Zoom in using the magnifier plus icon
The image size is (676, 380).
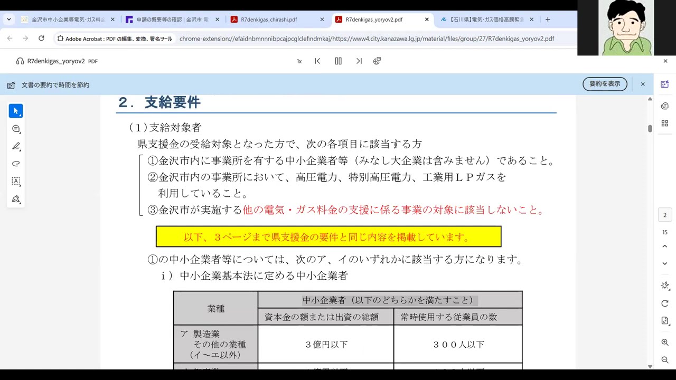[x=665, y=343]
